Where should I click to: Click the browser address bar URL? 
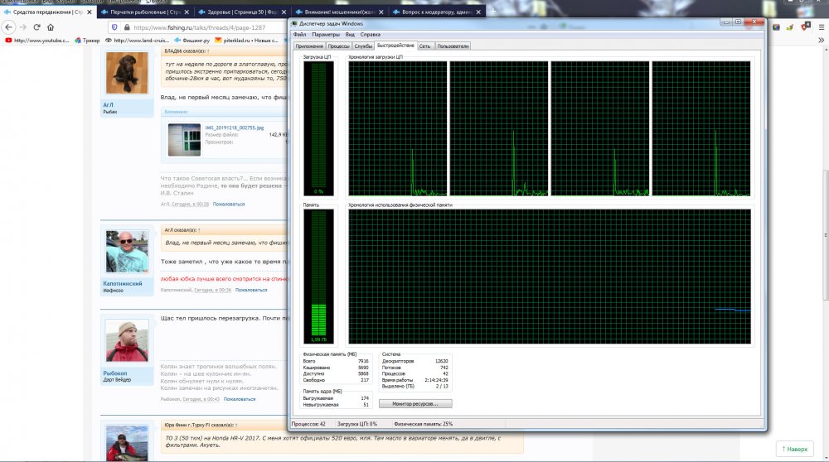click(x=199, y=27)
